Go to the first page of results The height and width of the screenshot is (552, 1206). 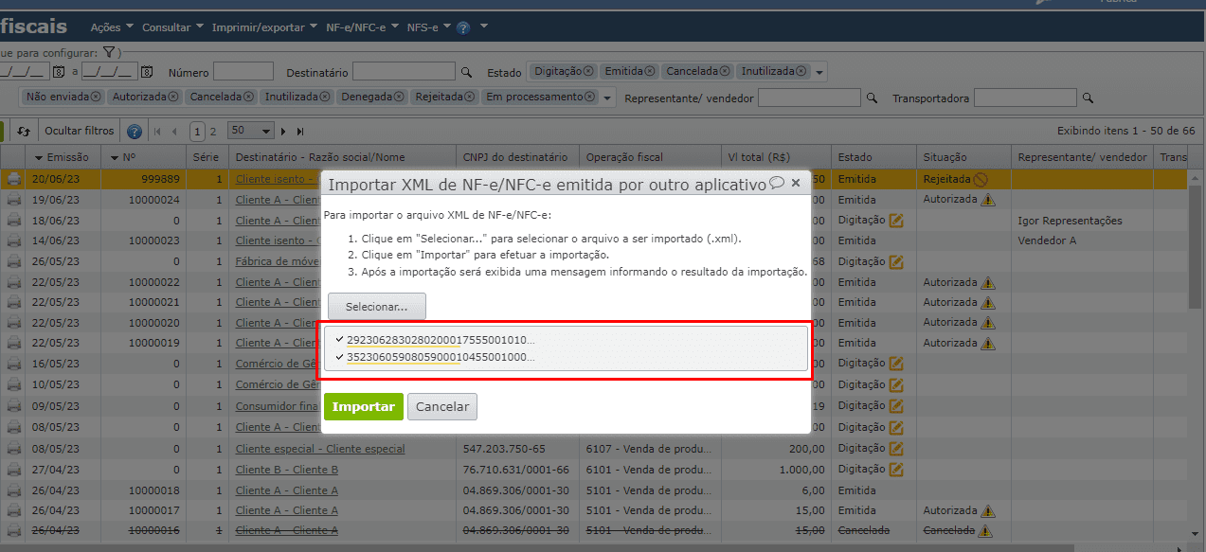pyautogui.click(x=157, y=131)
